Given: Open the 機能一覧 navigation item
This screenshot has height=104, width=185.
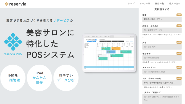Looking at the screenshot, I should pos(159,3).
